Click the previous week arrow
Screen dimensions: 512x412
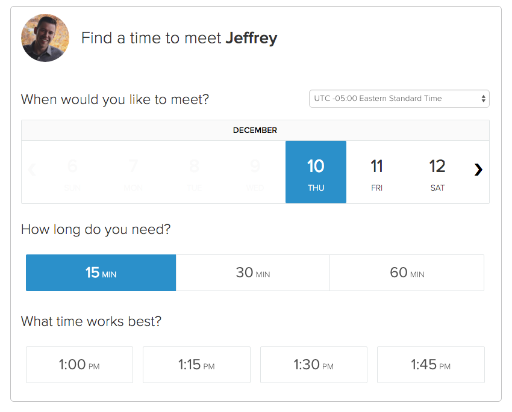coord(32,170)
